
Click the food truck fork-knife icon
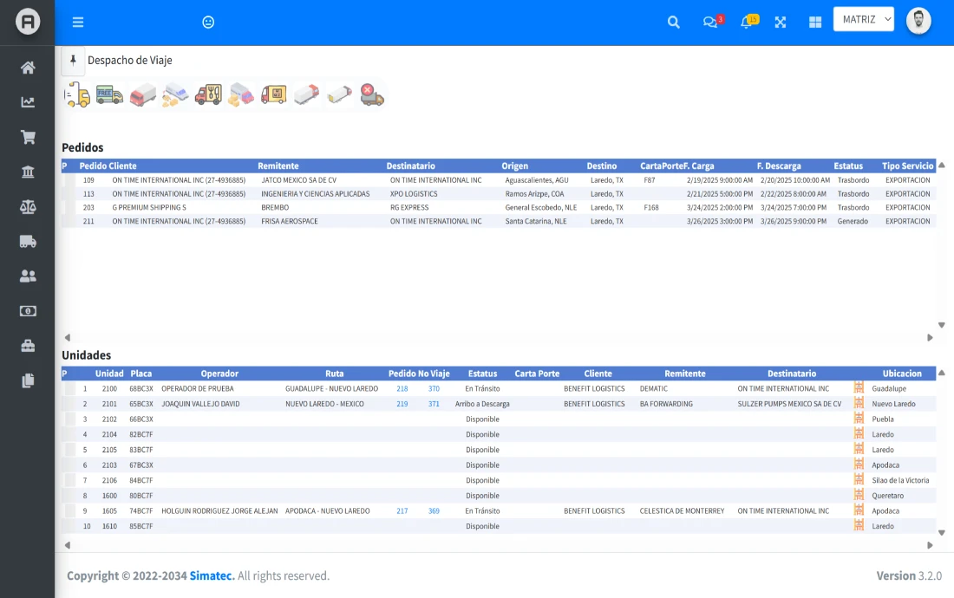pyautogui.click(x=208, y=94)
